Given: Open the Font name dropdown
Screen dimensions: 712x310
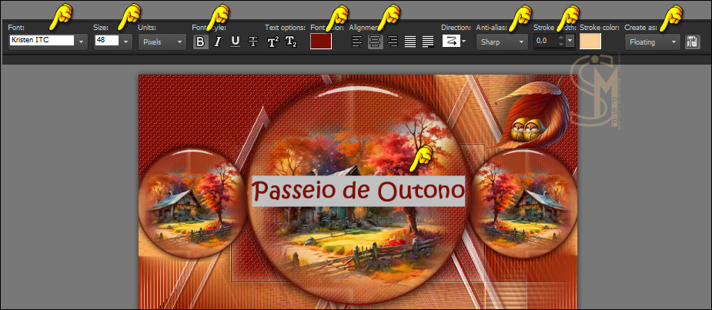Looking at the screenshot, I should click(81, 42).
